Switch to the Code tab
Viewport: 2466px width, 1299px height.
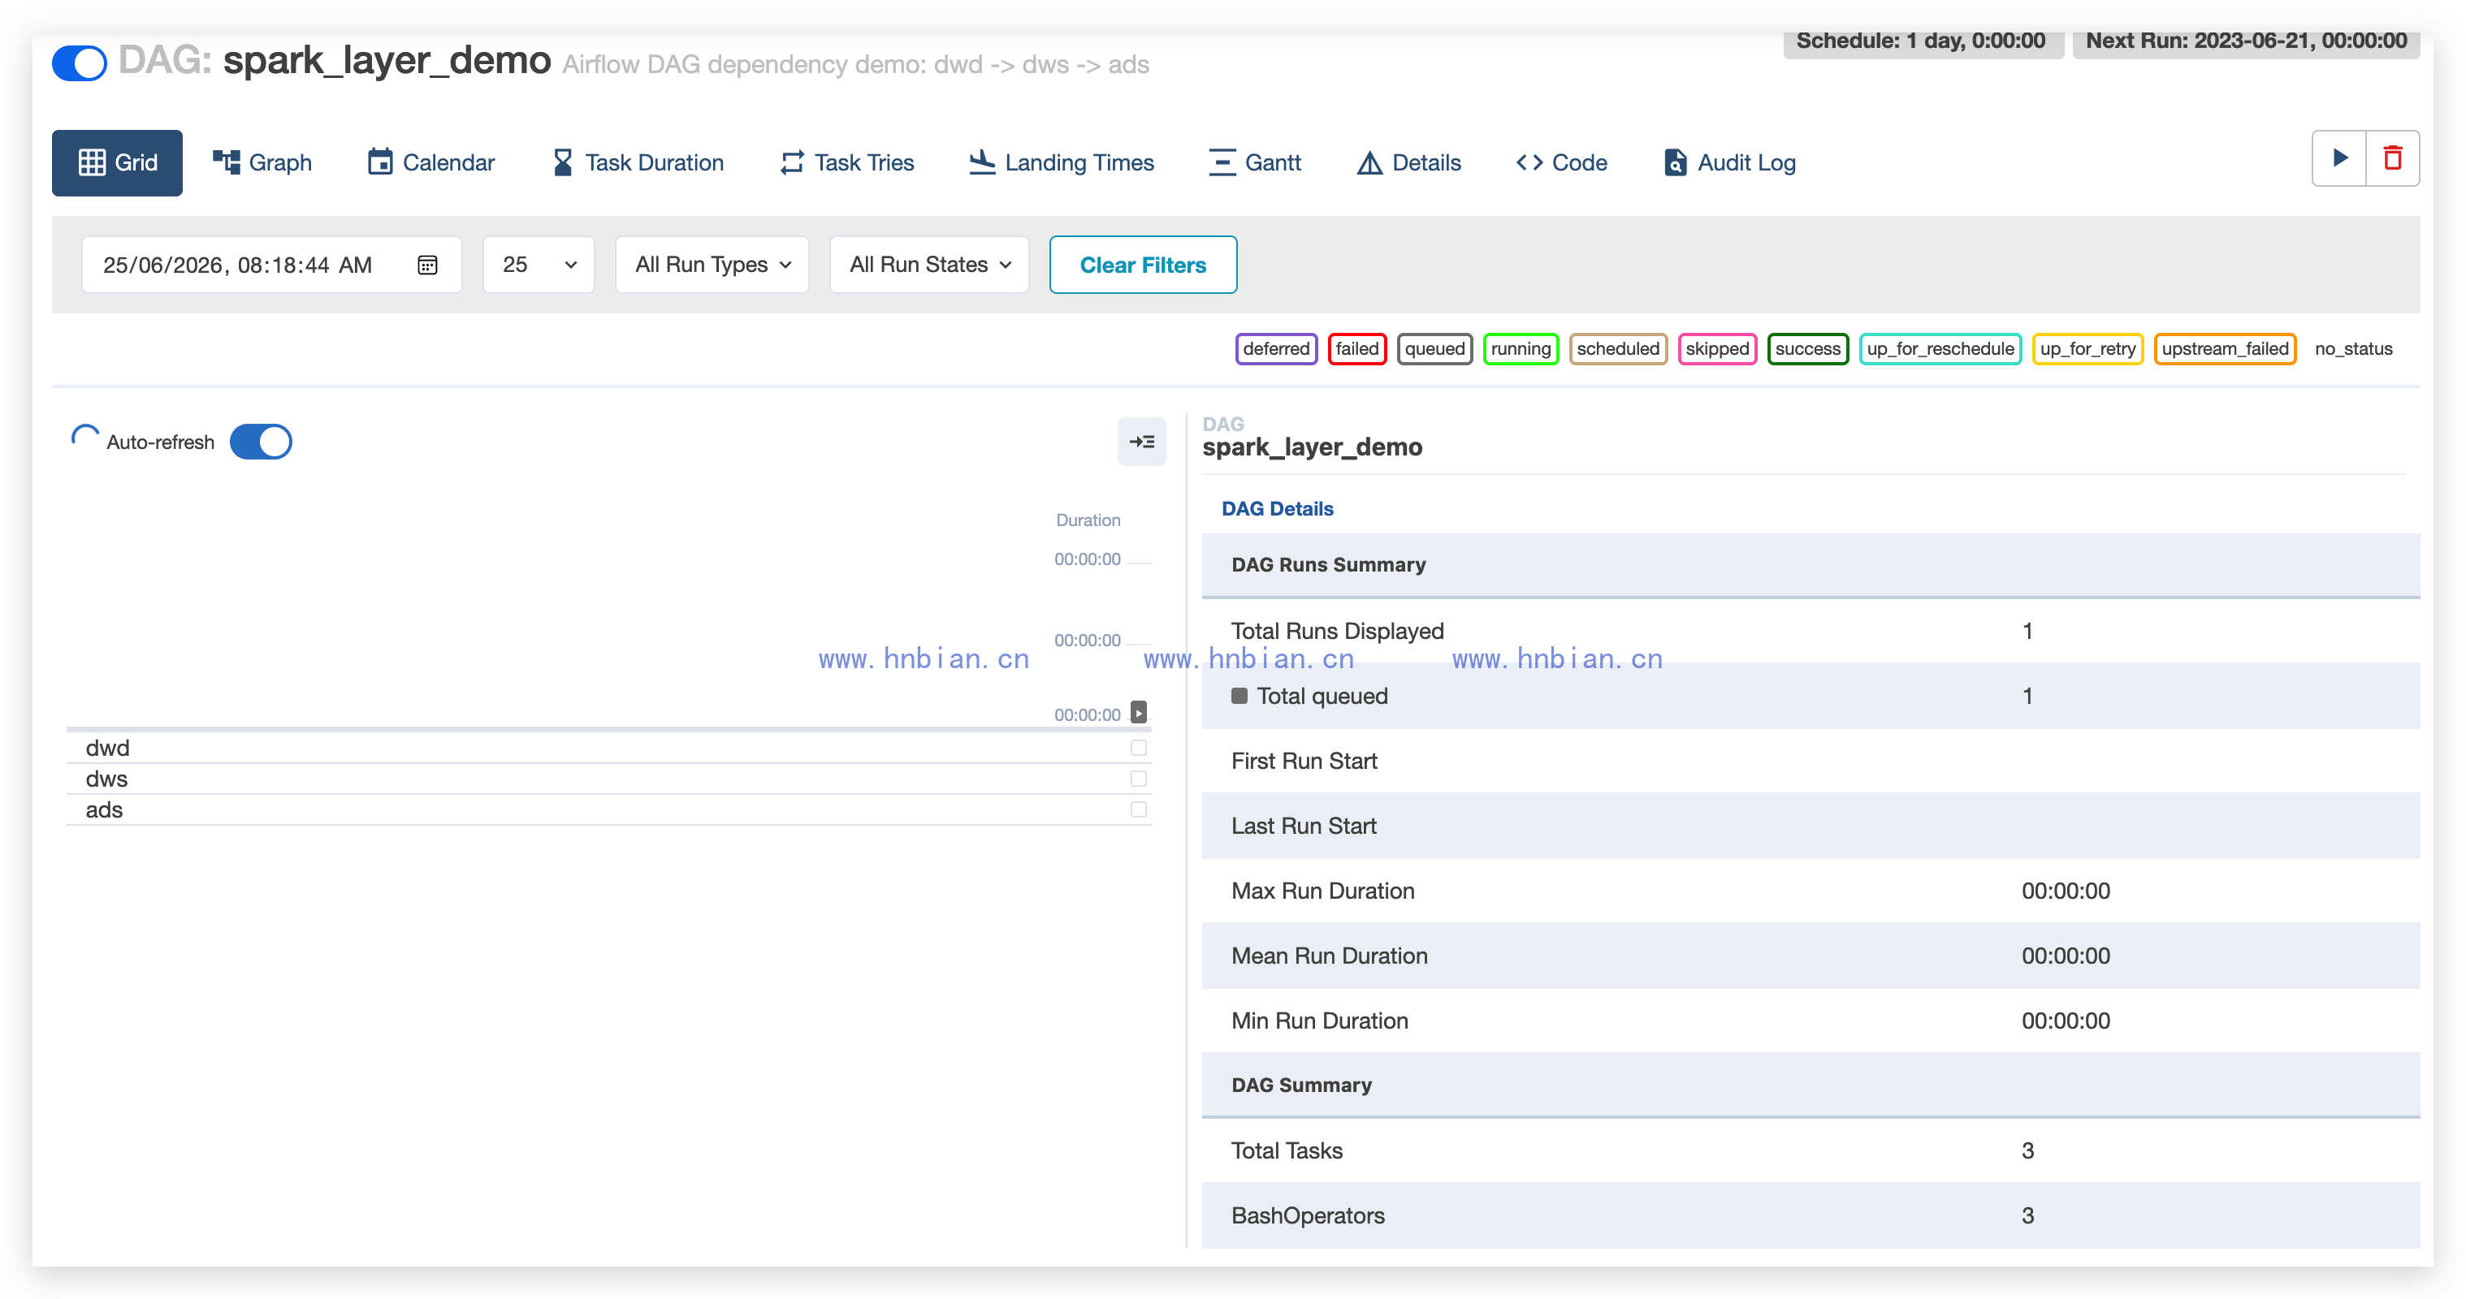click(x=1561, y=162)
